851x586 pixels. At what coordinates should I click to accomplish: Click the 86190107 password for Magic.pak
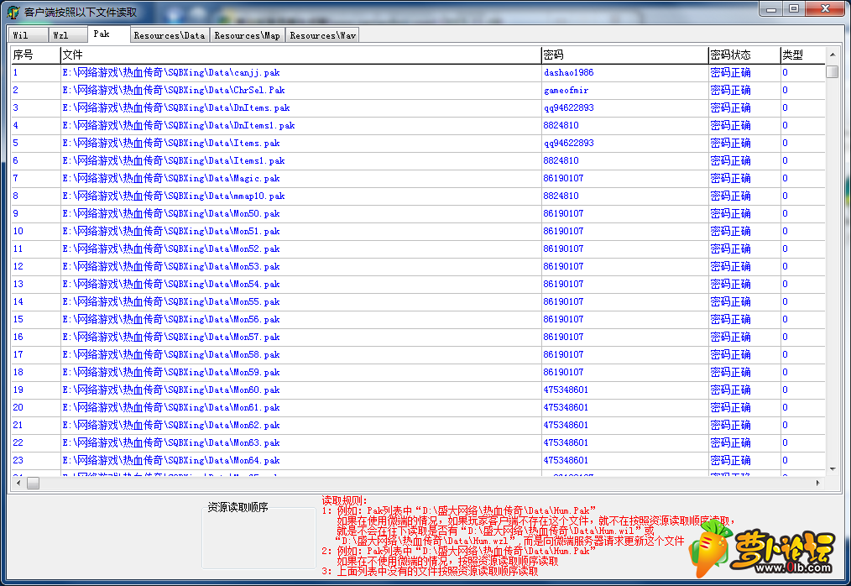click(x=563, y=178)
